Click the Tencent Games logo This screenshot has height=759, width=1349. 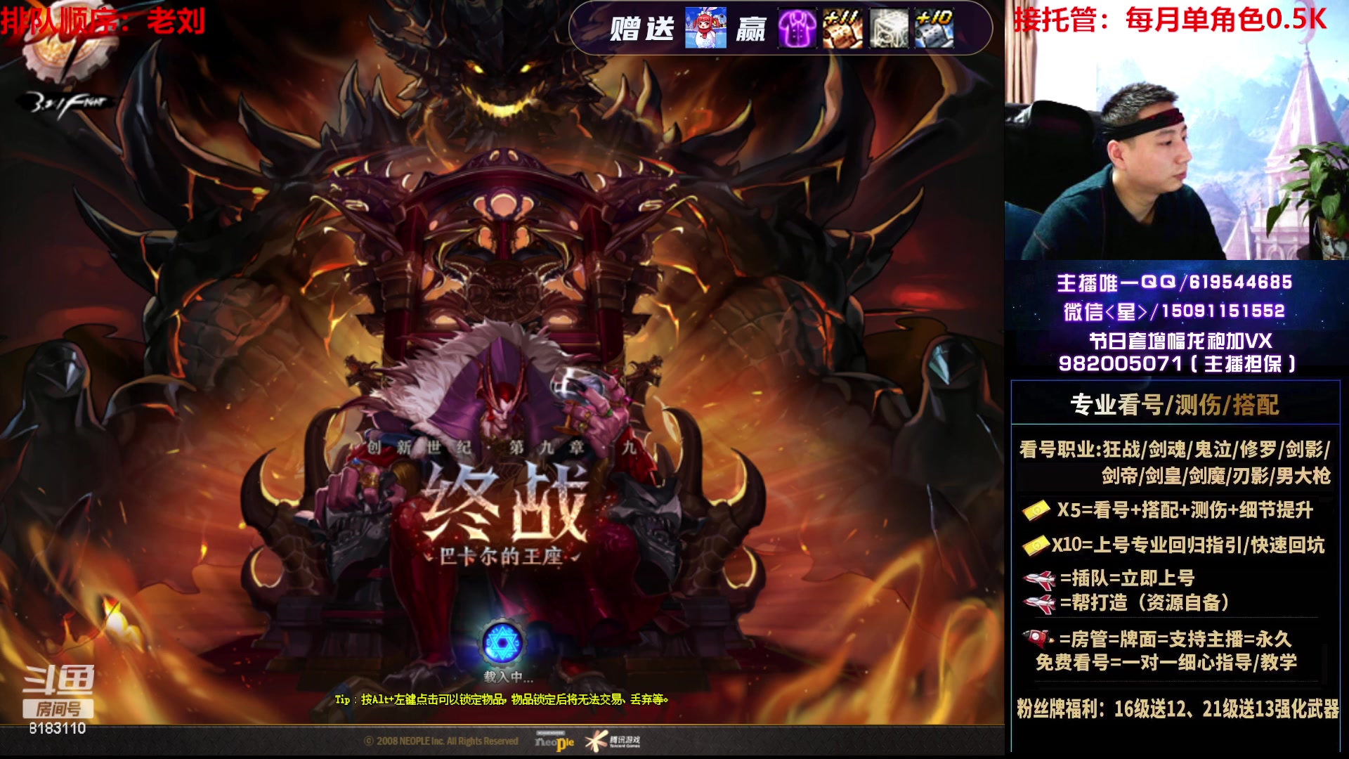(x=613, y=740)
